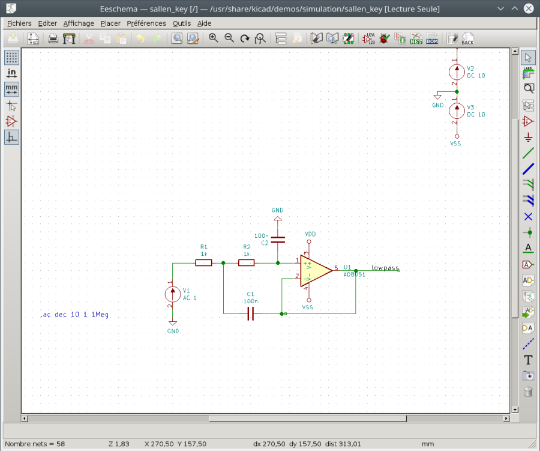
Task: Click the horizontal scrollbar thumb
Action: (x=308, y=419)
